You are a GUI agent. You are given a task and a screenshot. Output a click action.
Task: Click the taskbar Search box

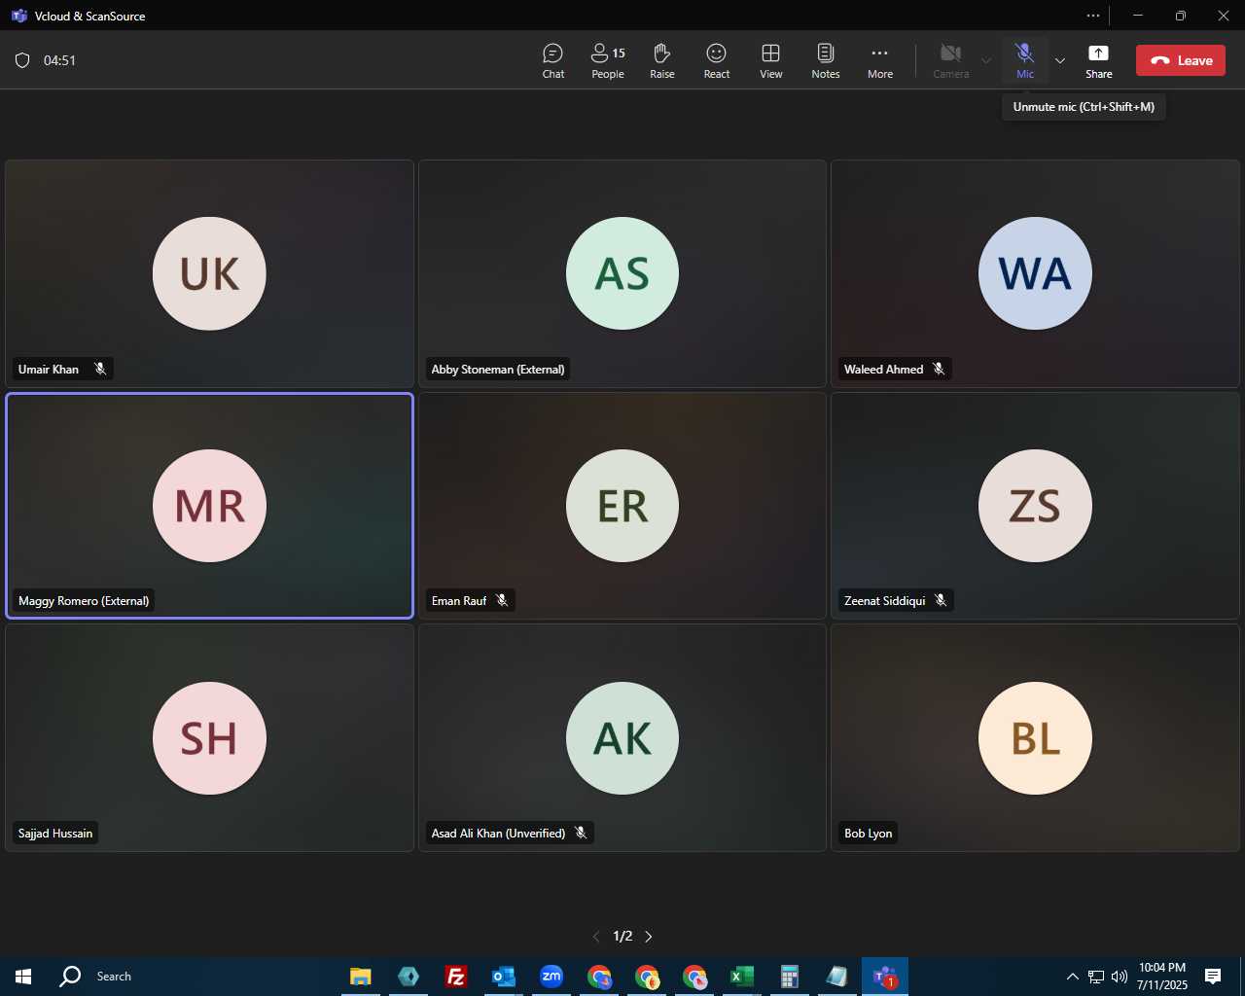(x=114, y=977)
